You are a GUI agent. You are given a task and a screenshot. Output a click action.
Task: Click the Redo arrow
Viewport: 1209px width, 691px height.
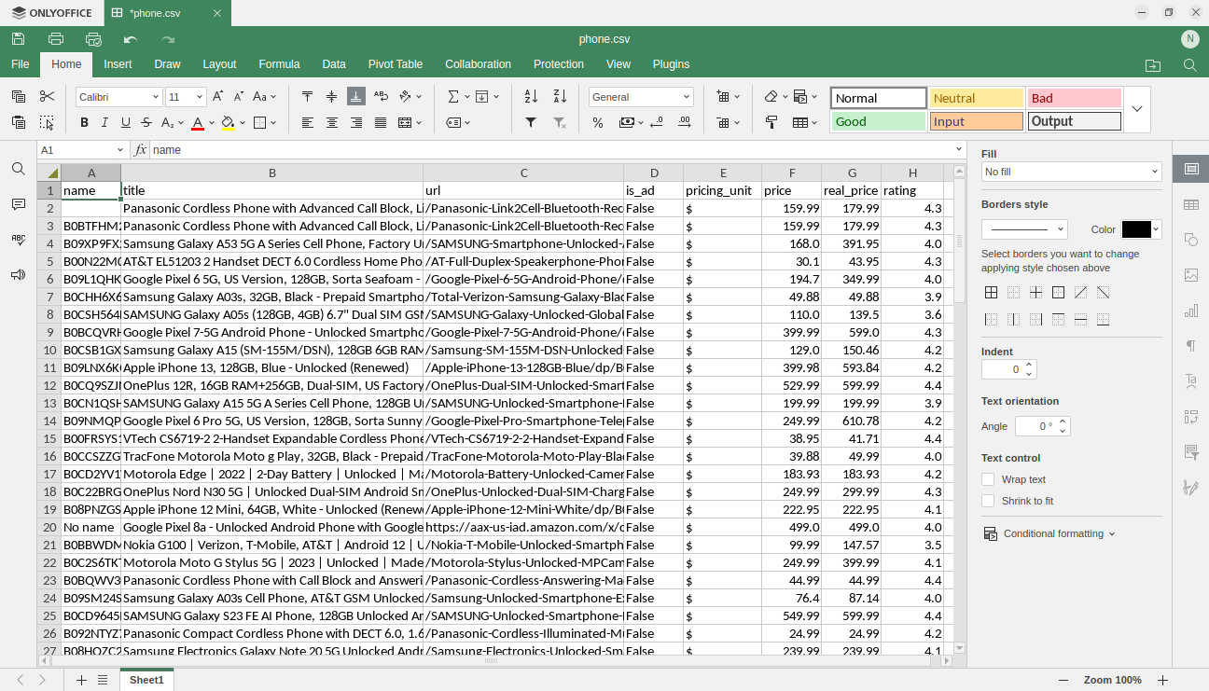point(168,39)
